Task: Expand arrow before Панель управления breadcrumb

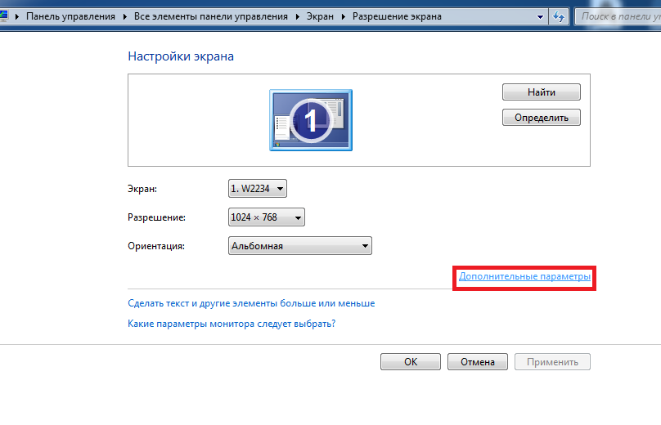Action: 17,17
